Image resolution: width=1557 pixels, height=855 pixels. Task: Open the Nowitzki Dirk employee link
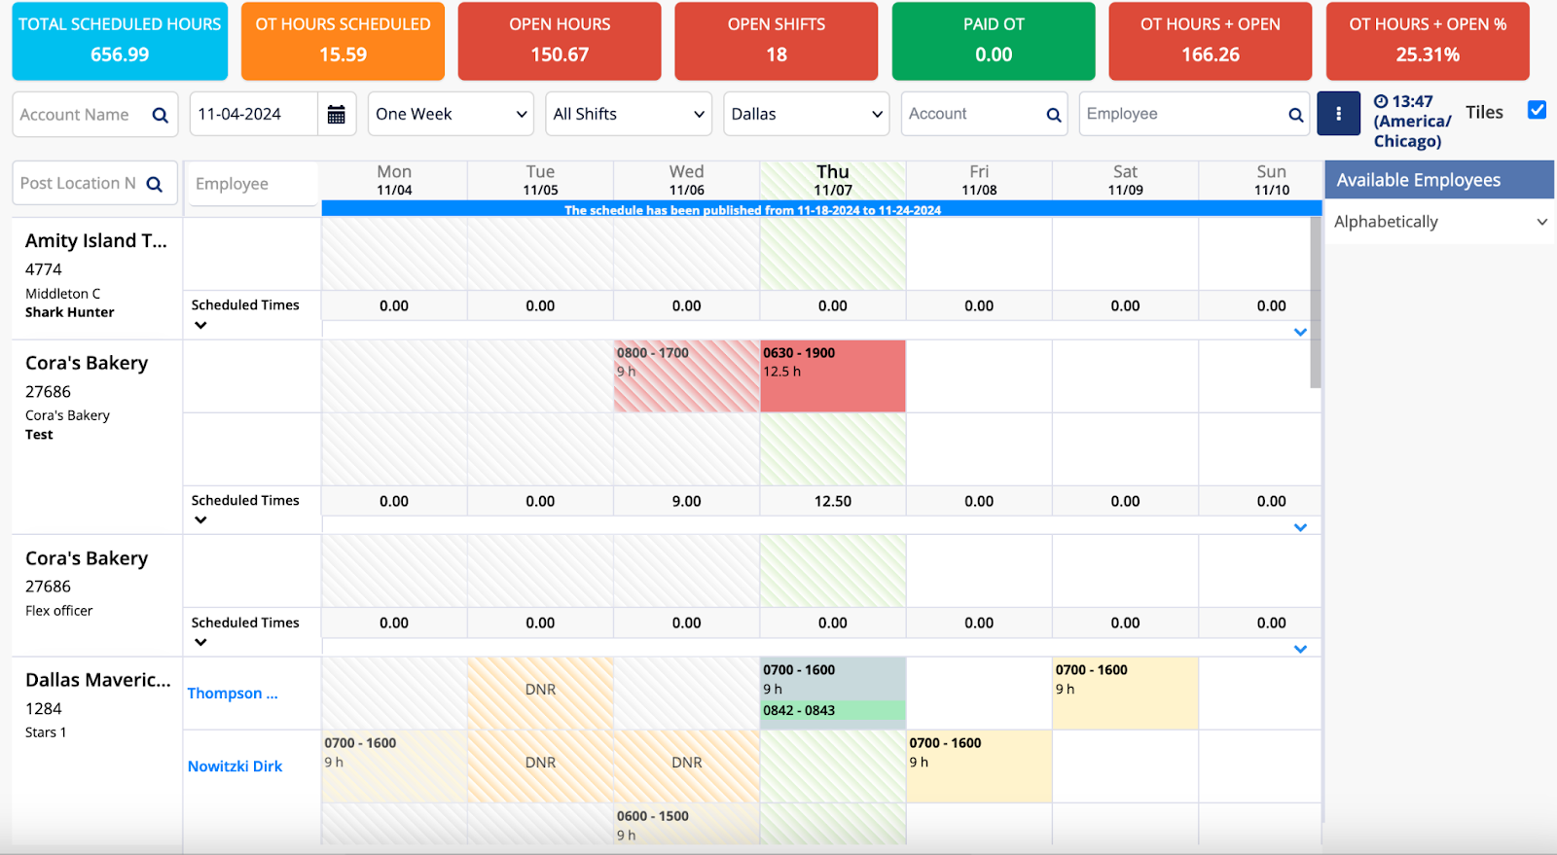tap(235, 766)
